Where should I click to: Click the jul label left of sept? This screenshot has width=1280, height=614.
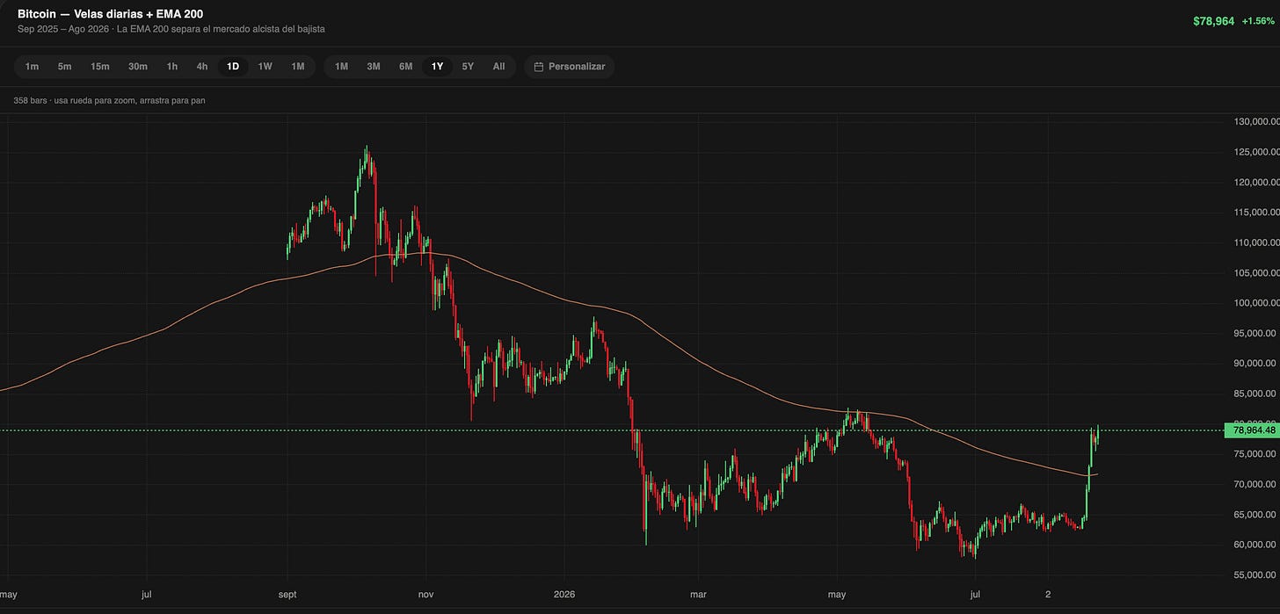point(146,595)
